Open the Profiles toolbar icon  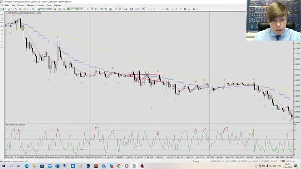[x=8, y=9]
